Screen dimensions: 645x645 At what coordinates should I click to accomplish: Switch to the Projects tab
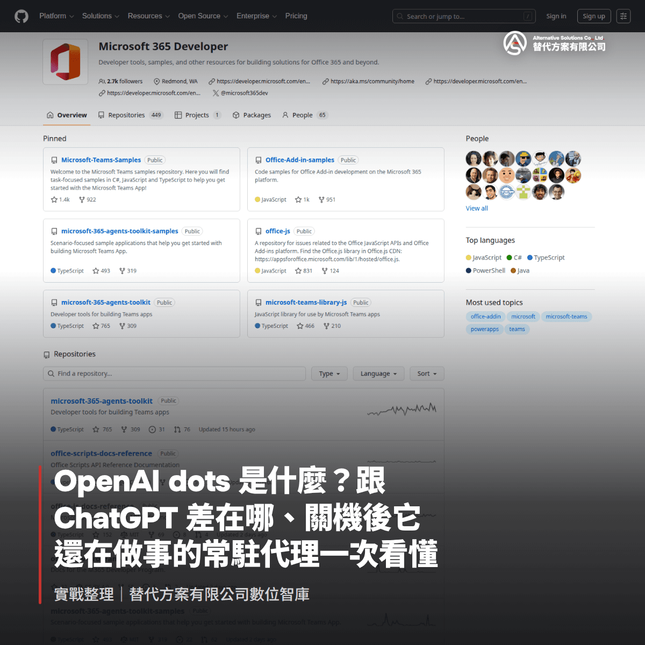(197, 115)
